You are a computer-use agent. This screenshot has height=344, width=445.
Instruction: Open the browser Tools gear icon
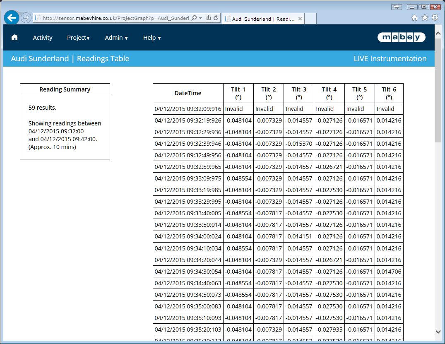(435, 18)
